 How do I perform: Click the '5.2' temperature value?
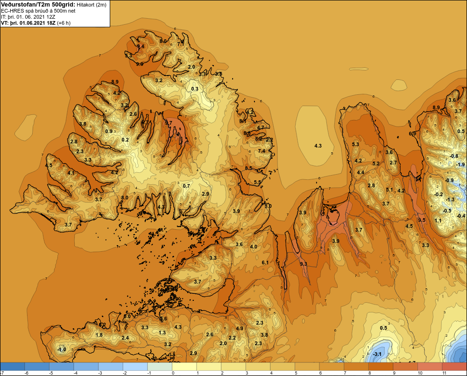[x=376, y=163]
